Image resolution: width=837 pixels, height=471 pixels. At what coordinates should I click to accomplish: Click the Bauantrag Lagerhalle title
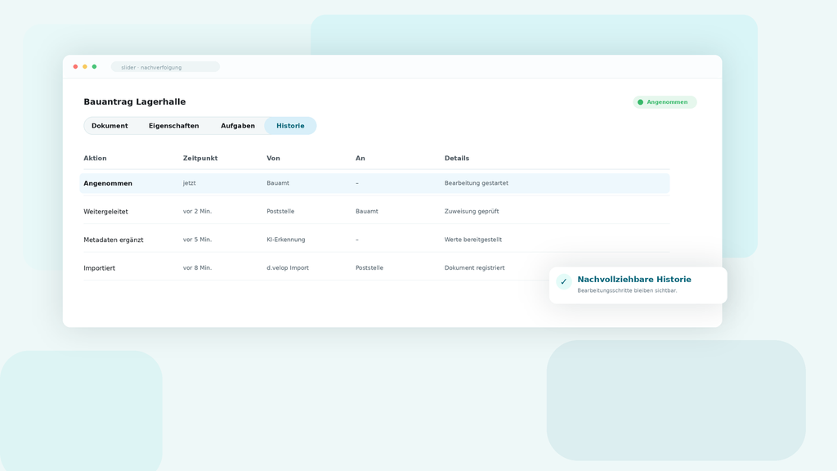(x=135, y=102)
